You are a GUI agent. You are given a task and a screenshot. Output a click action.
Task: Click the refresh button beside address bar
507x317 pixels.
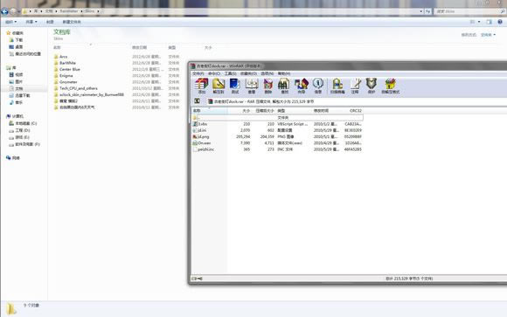tap(427, 11)
